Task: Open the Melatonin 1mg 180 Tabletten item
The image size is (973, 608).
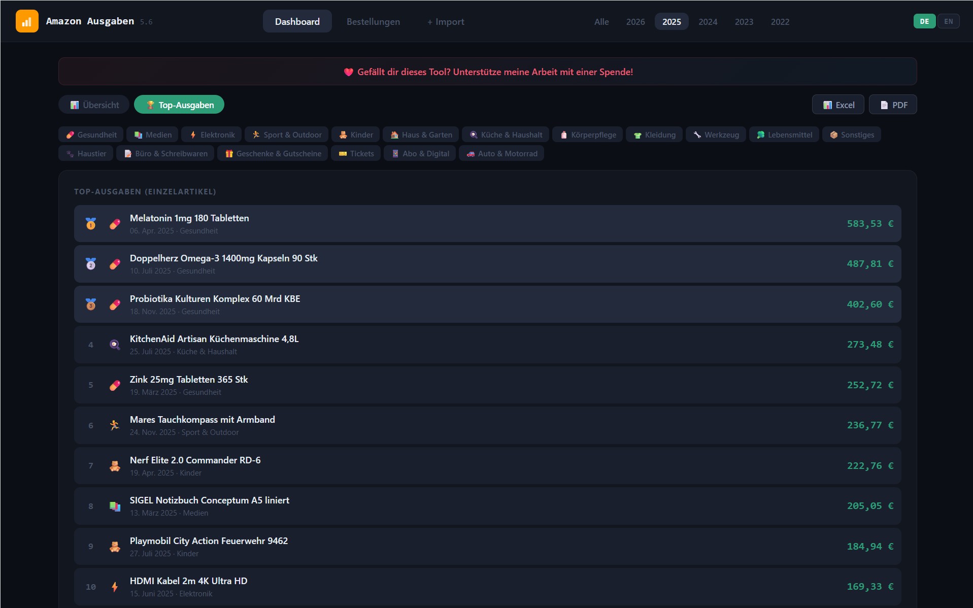Action: [487, 224]
